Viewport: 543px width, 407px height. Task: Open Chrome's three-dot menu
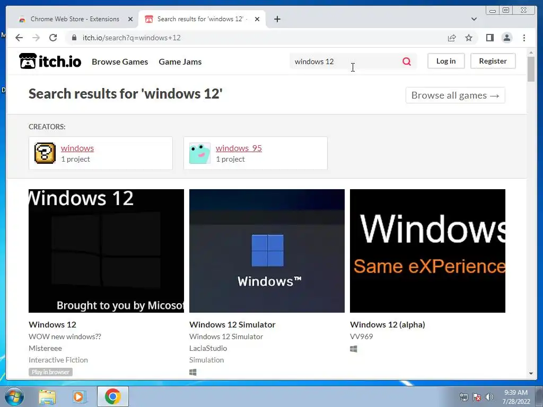click(x=524, y=38)
